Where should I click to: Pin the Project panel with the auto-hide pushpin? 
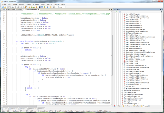[x=160, y=9]
